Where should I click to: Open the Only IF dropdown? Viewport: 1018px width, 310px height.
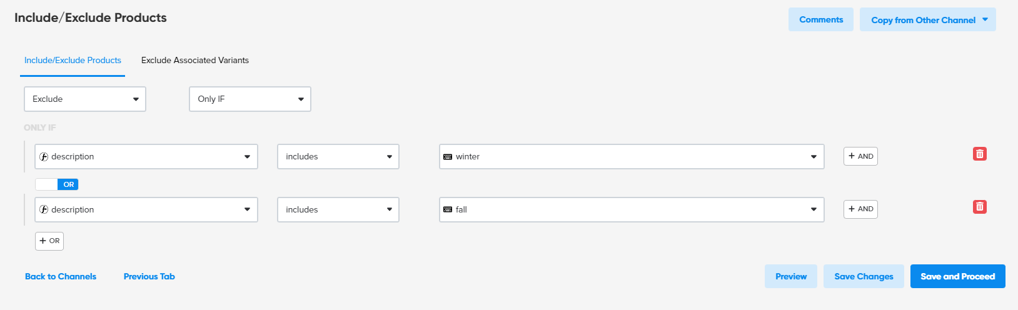point(250,99)
